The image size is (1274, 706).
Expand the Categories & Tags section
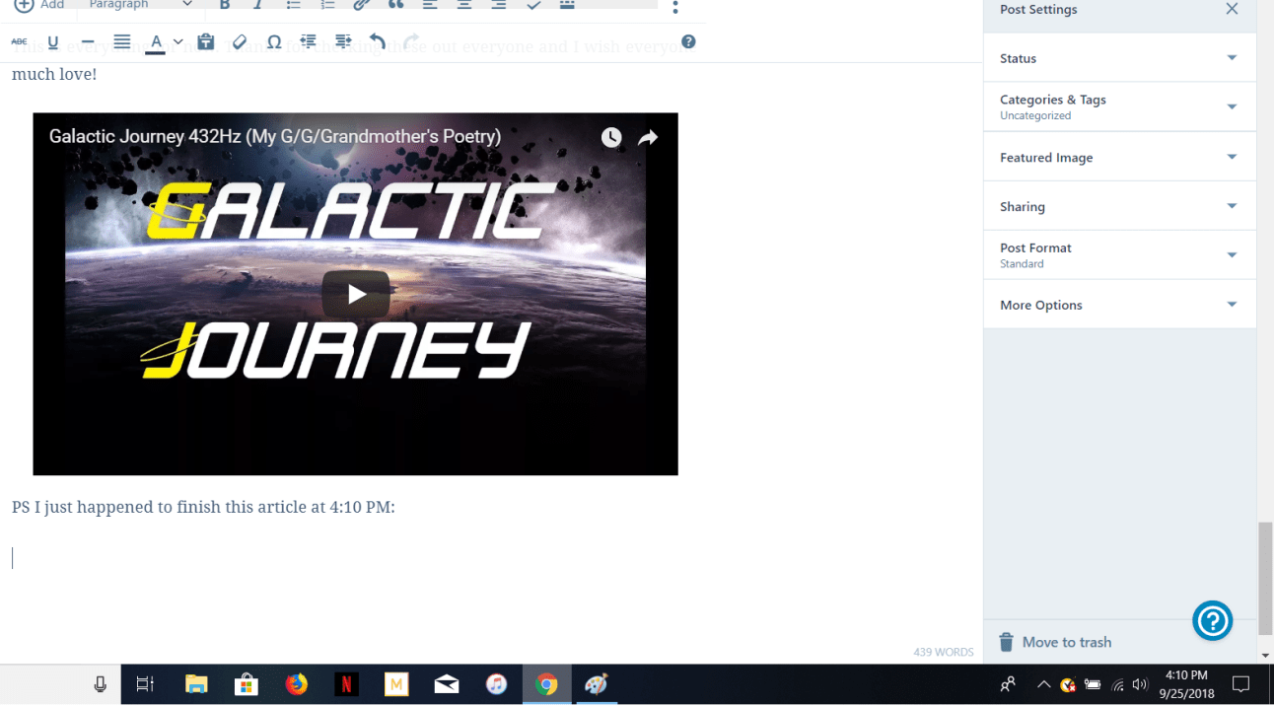[x=1119, y=106]
